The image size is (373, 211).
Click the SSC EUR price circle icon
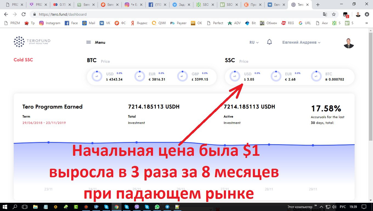point(276,76)
